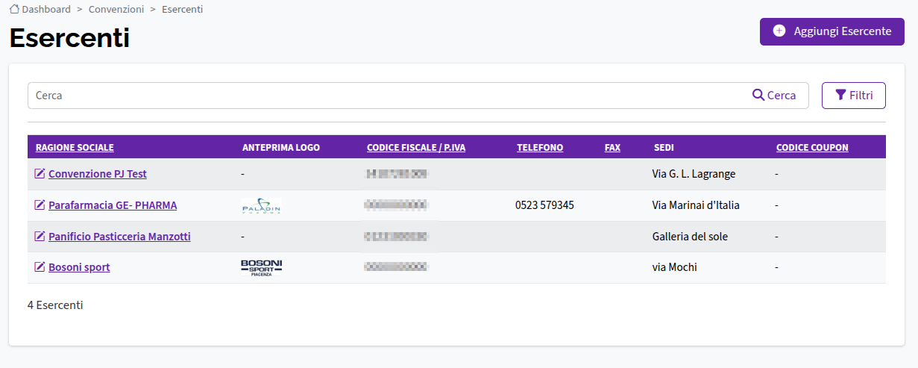This screenshot has height=368, width=918.
Task: Click the edit icon for Convenzione PJ Test
Action: tap(40, 173)
